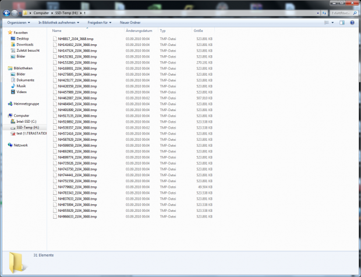Click the Netzwerk item in the sidebar
The height and width of the screenshot is (277, 361).
pyautogui.click(x=21, y=145)
